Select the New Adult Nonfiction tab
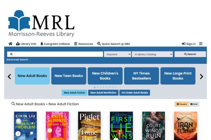Screen dimensions: 211x140 (x=103, y=93)
